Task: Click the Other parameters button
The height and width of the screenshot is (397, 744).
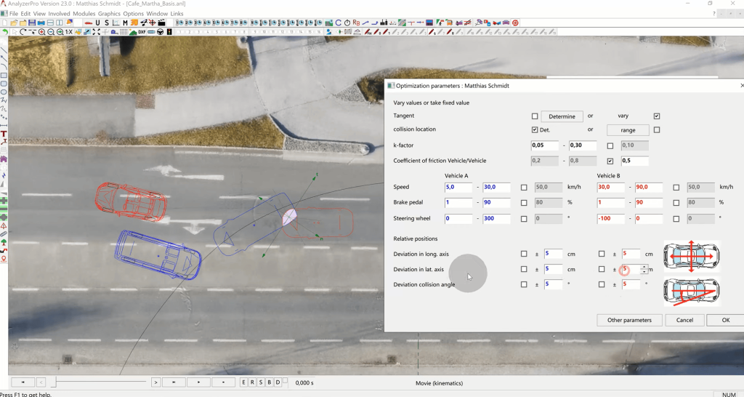Action: pos(629,320)
